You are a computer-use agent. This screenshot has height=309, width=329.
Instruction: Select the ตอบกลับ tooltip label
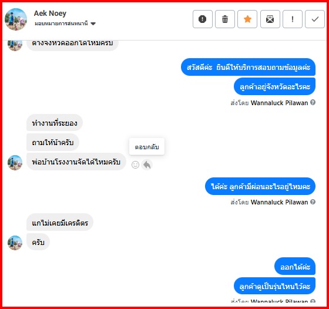coord(147,147)
